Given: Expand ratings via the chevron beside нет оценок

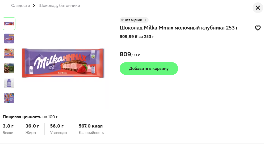Looking at the screenshot, I should coord(145,20).
